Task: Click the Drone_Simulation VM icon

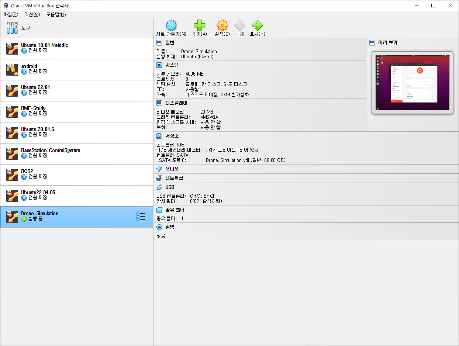Action: click(12, 217)
